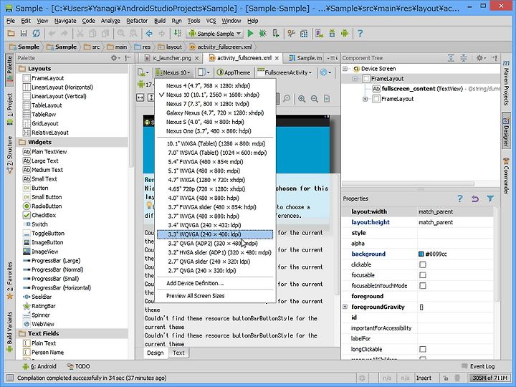
Task: Click the Back navigation arrow icon
Action: pyautogui.click(x=149, y=34)
